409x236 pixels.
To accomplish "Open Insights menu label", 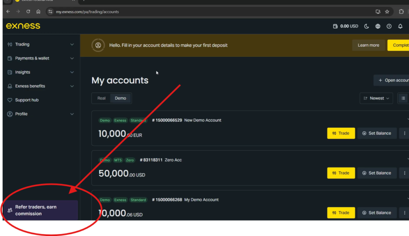I will [x=22, y=72].
